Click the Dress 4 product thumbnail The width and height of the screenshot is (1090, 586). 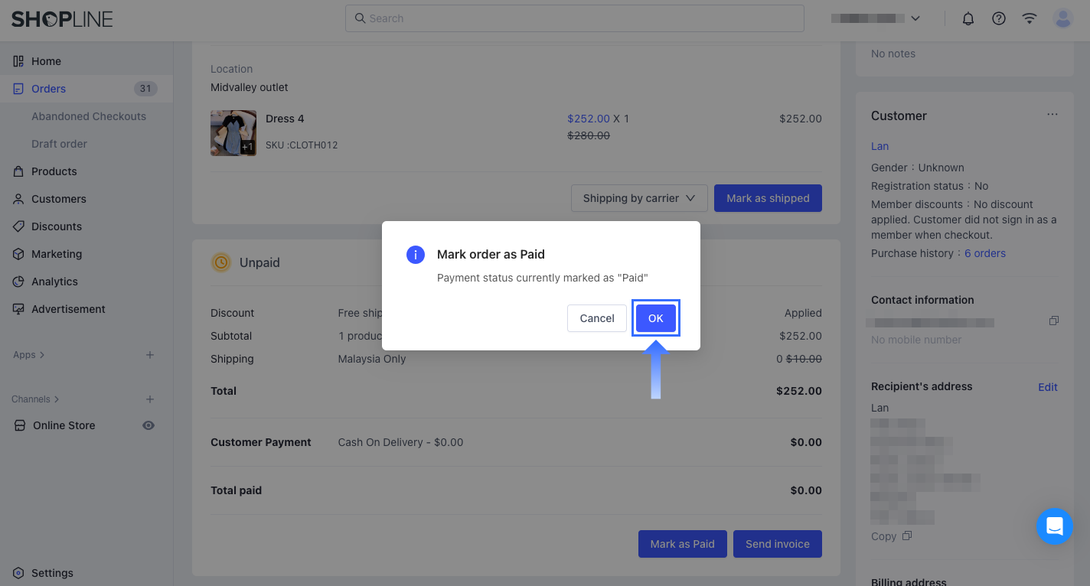(233, 133)
